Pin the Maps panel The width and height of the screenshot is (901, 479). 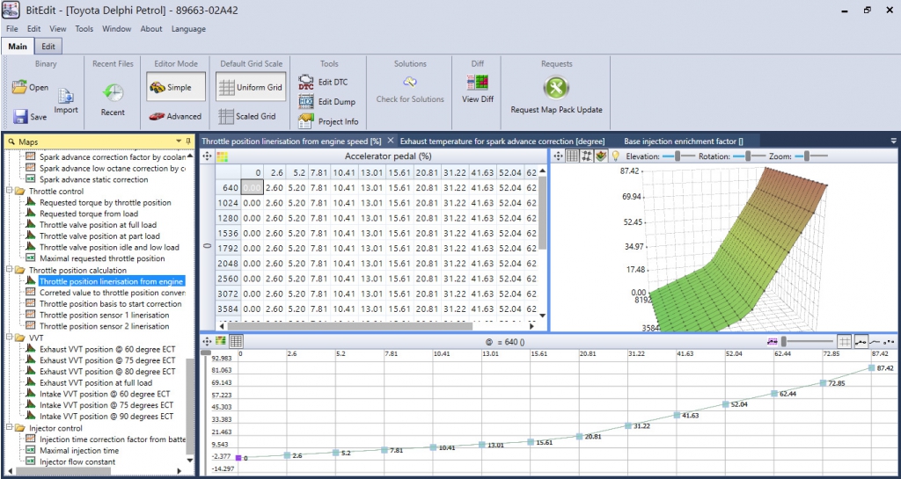click(x=188, y=141)
